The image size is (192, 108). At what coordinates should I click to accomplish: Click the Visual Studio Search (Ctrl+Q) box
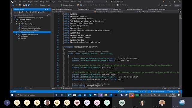pyautogui.click(x=96, y=2)
